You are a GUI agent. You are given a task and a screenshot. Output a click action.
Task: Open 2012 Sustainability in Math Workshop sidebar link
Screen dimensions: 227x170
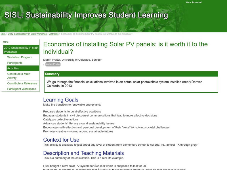(22, 50)
